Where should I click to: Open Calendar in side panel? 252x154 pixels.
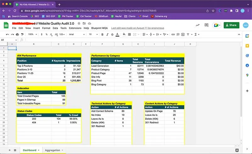(x=247, y=36)
